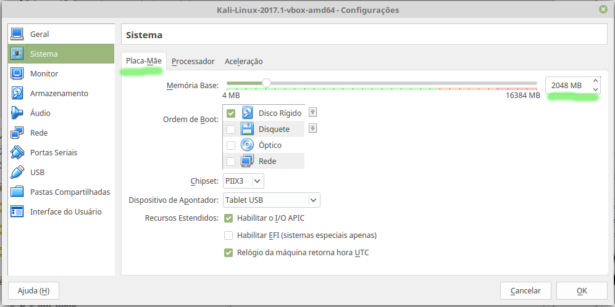The height and width of the screenshot is (307, 615).
Task: Open the Geral settings category icon
Action: tap(17, 34)
